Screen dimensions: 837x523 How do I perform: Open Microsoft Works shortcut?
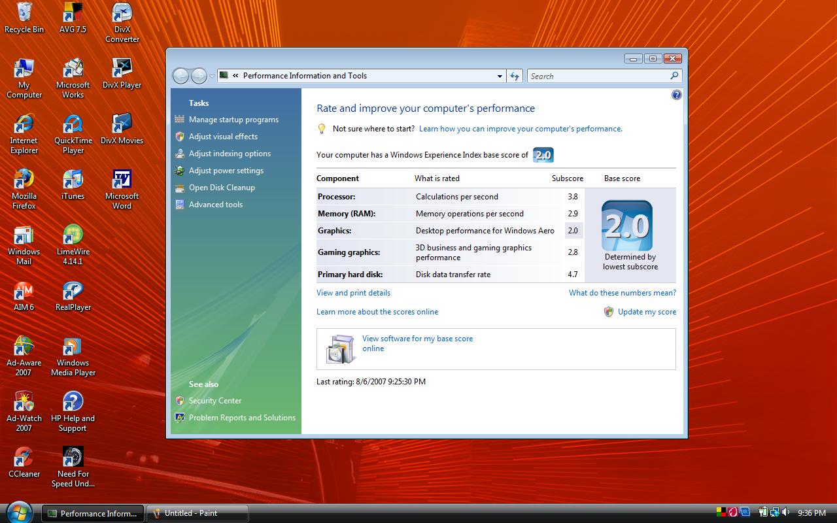click(73, 78)
